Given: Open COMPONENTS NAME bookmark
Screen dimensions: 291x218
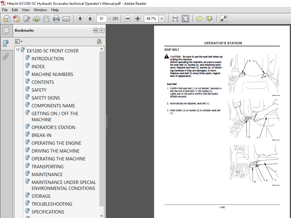Looking at the screenshot, I should tap(53, 106).
